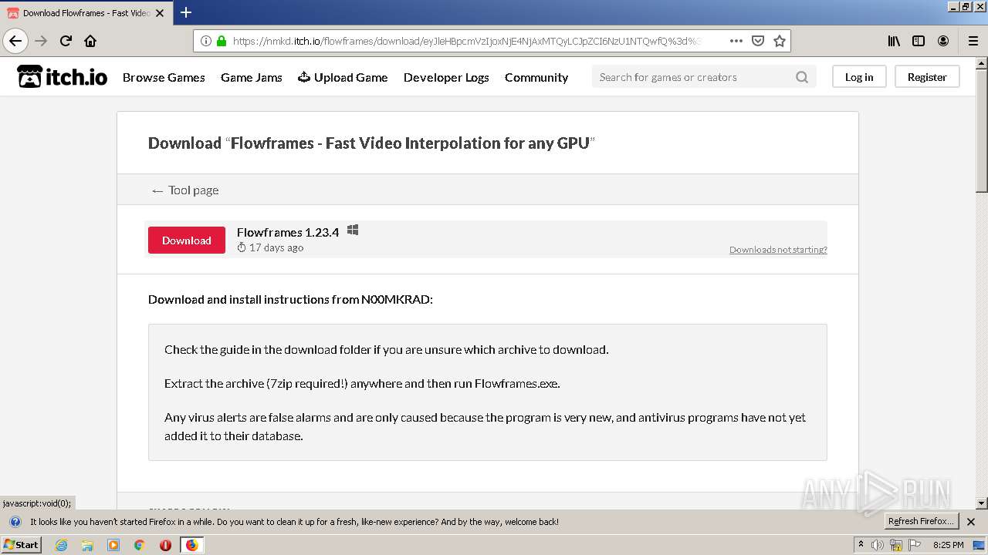Open media player taskbar icon
This screenshot has height=555, width=988.
coord(113,545)
